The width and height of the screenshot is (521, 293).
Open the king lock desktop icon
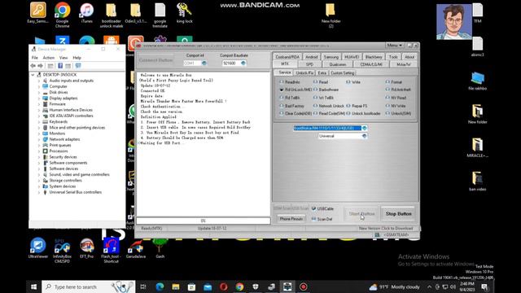pyautogui.click(x=185, y=13)
